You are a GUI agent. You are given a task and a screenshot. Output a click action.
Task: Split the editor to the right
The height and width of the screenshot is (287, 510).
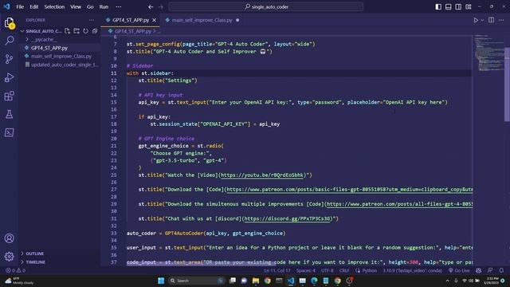(491, 20)
